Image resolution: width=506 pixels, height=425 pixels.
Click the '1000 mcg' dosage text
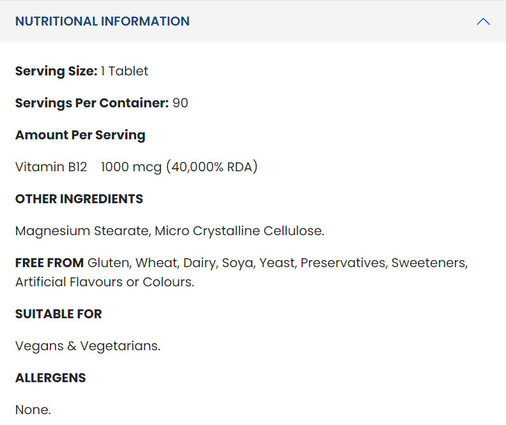tap(131, 167)
